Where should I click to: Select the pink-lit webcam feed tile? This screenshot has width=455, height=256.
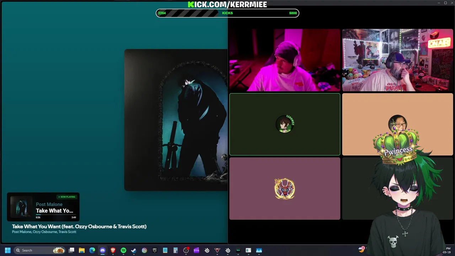pos(285,60)
